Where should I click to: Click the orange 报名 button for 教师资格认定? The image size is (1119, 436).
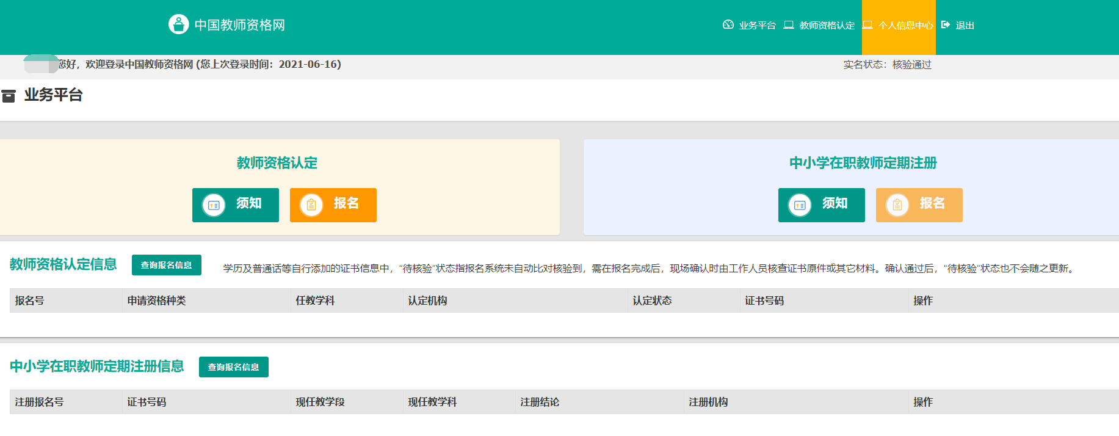click(333, 205)
